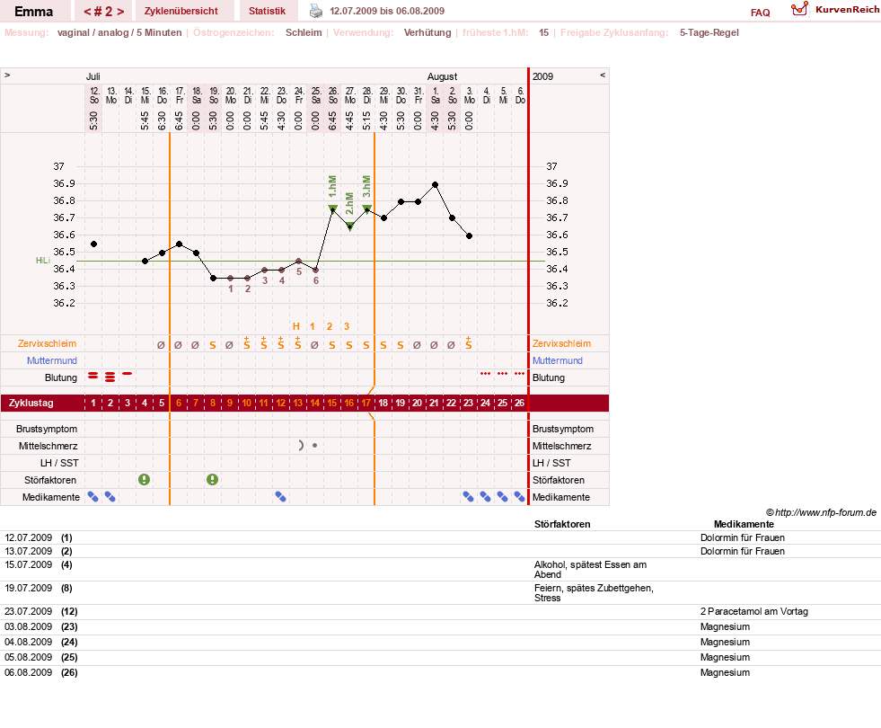Open the Zyklenübersicht tab
Screen dimensions: 881x728
(181, 12)
